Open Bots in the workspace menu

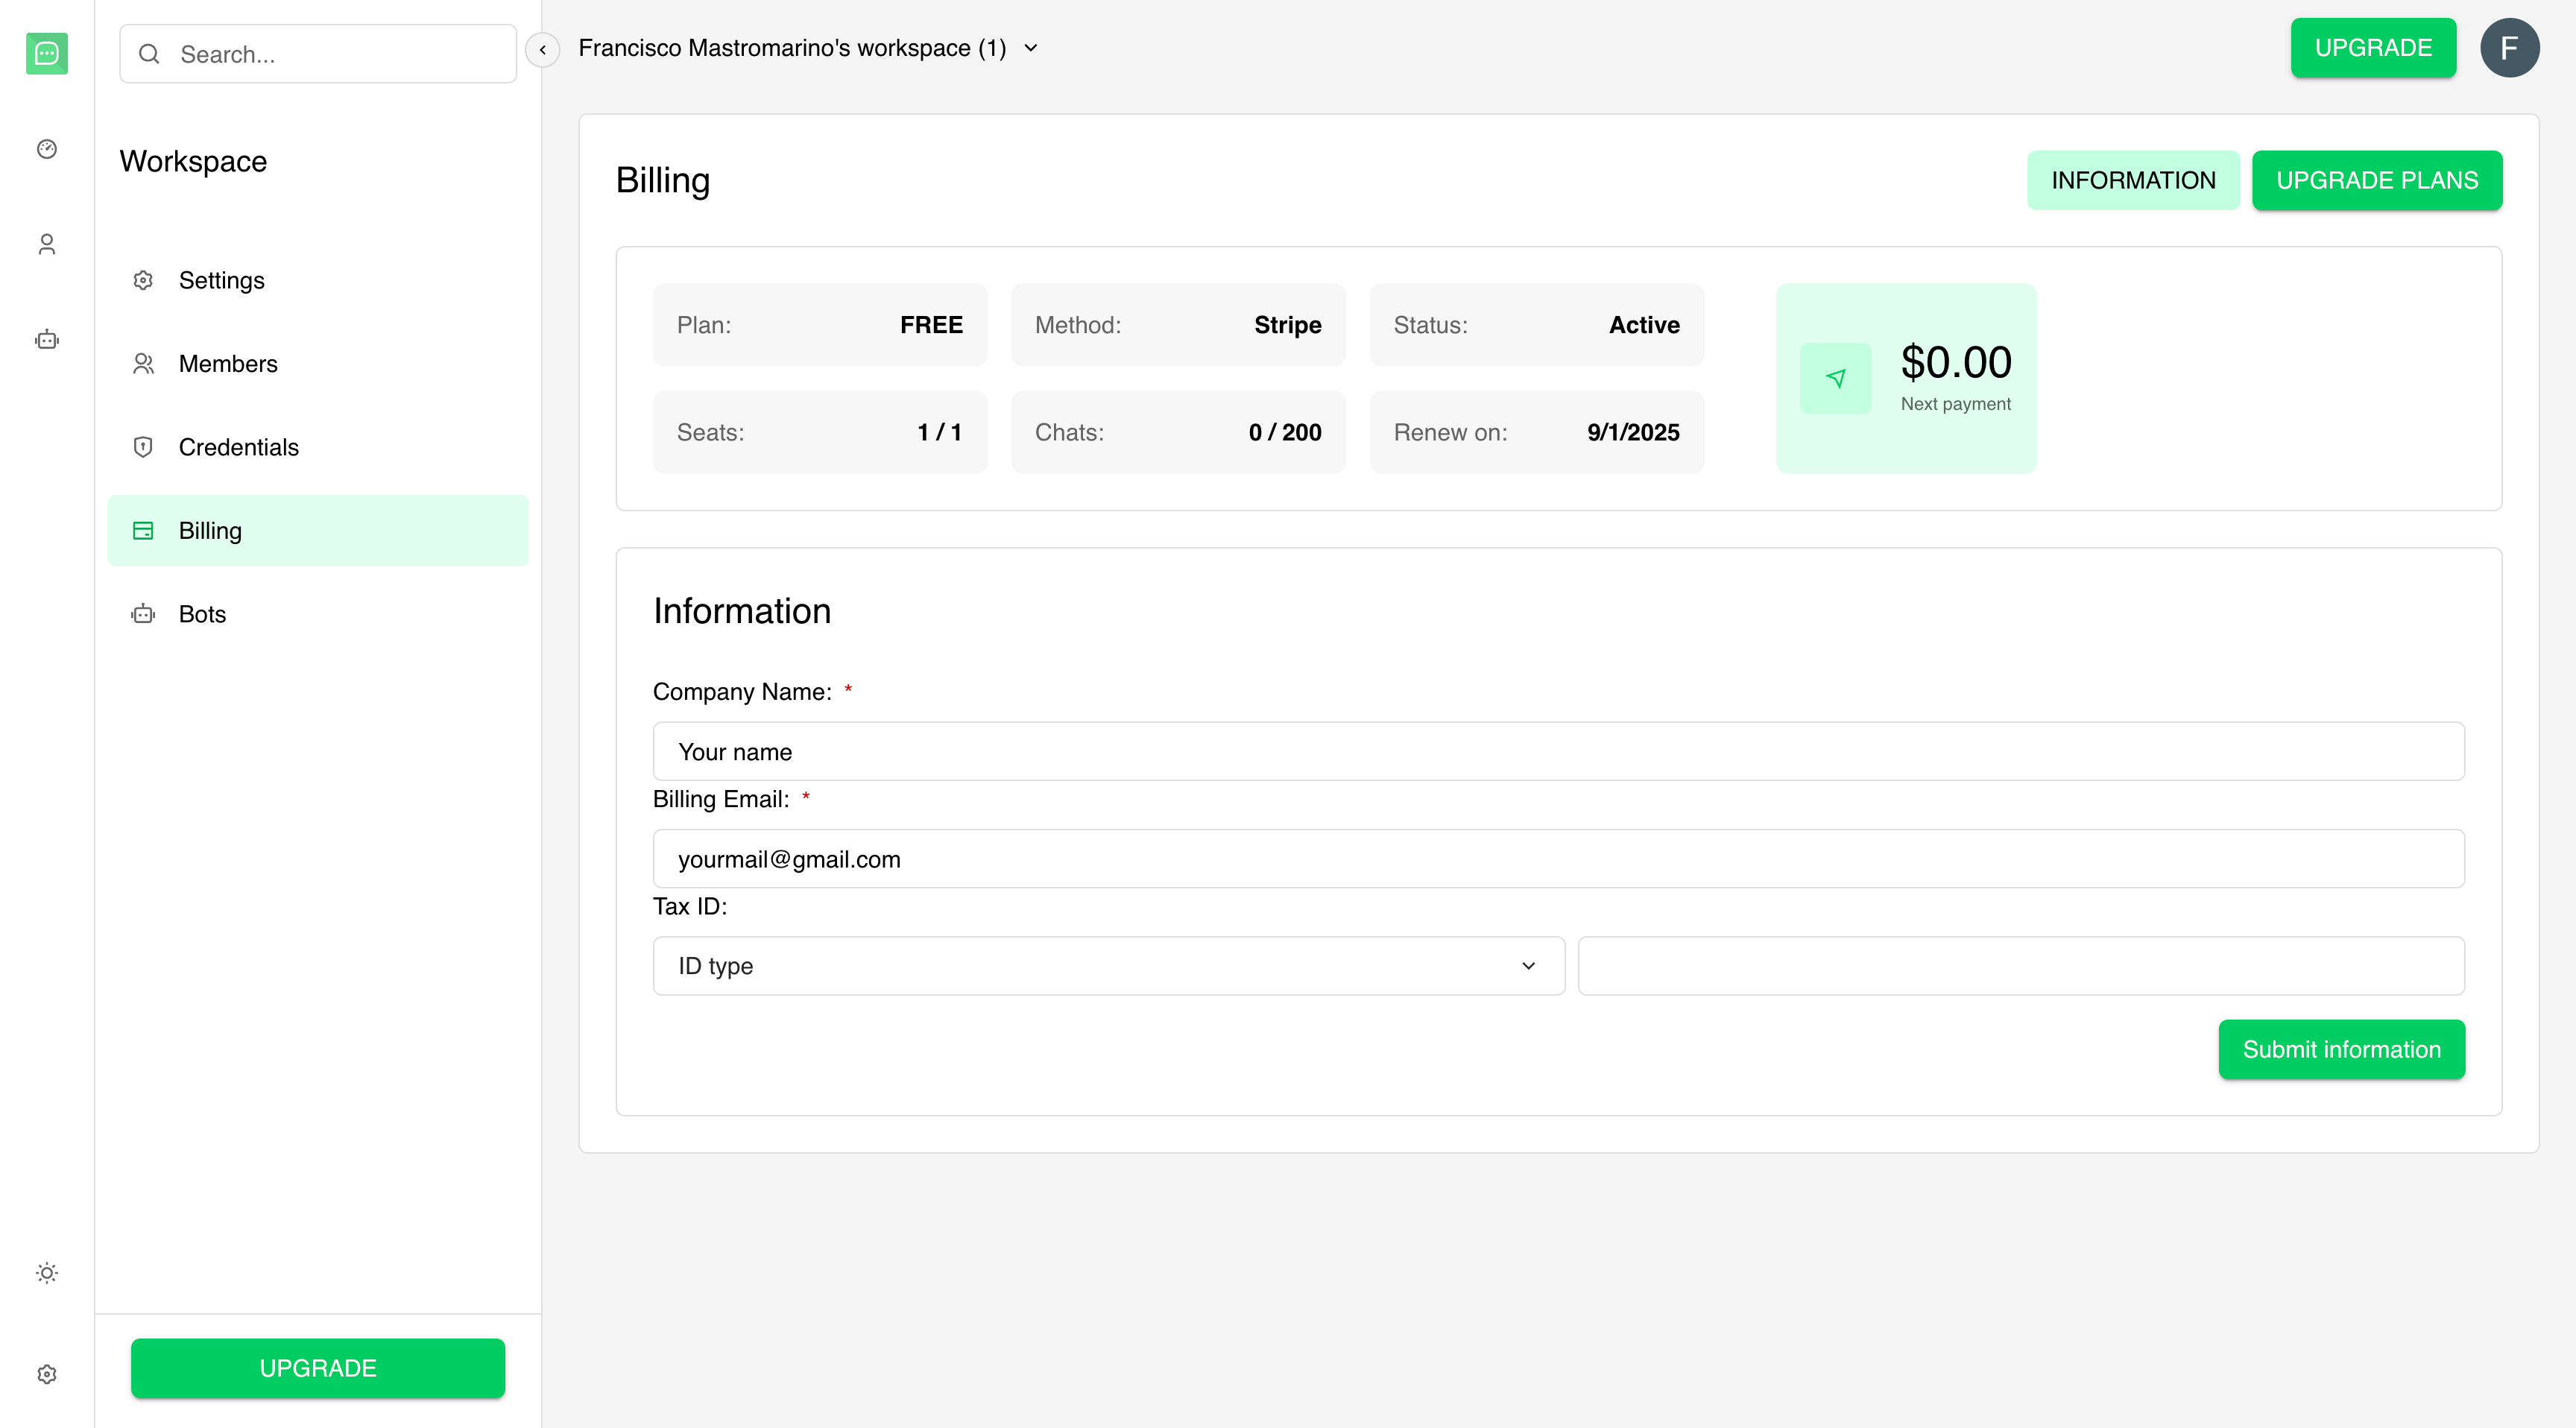(x=202, y=614)
